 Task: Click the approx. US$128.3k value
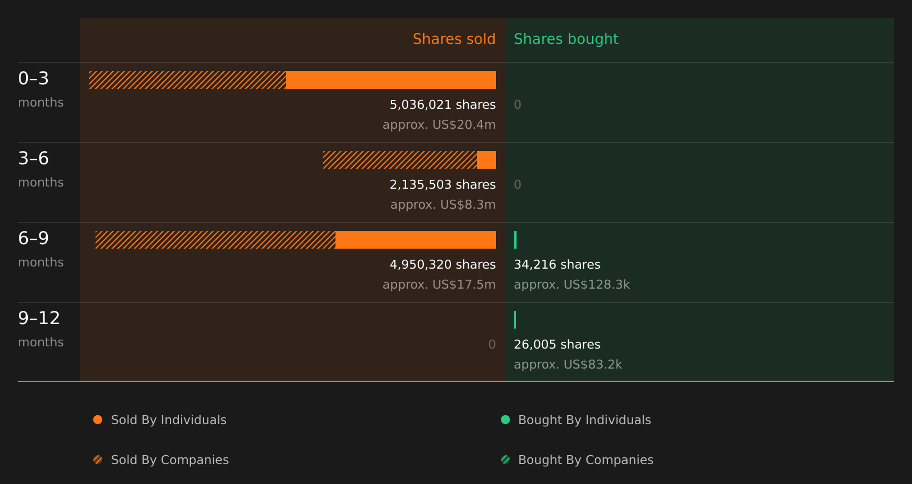tap(572, 285)
